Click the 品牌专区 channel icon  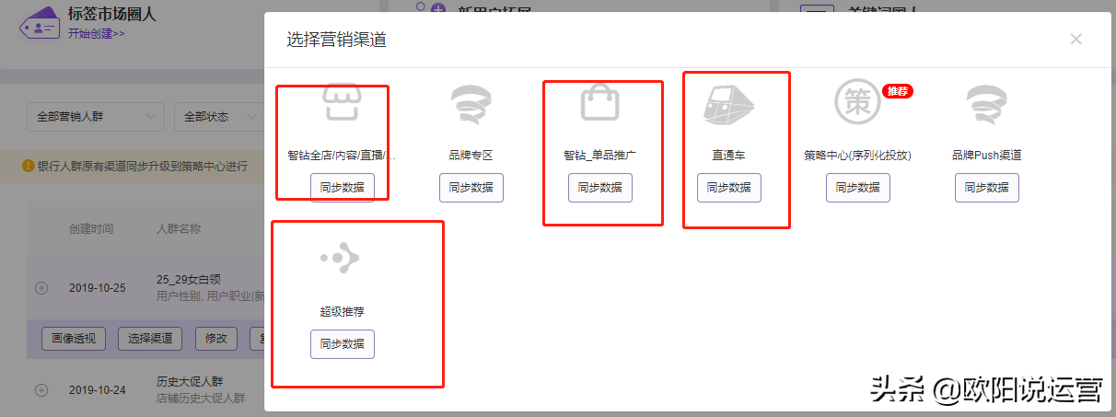pos(471,103)
